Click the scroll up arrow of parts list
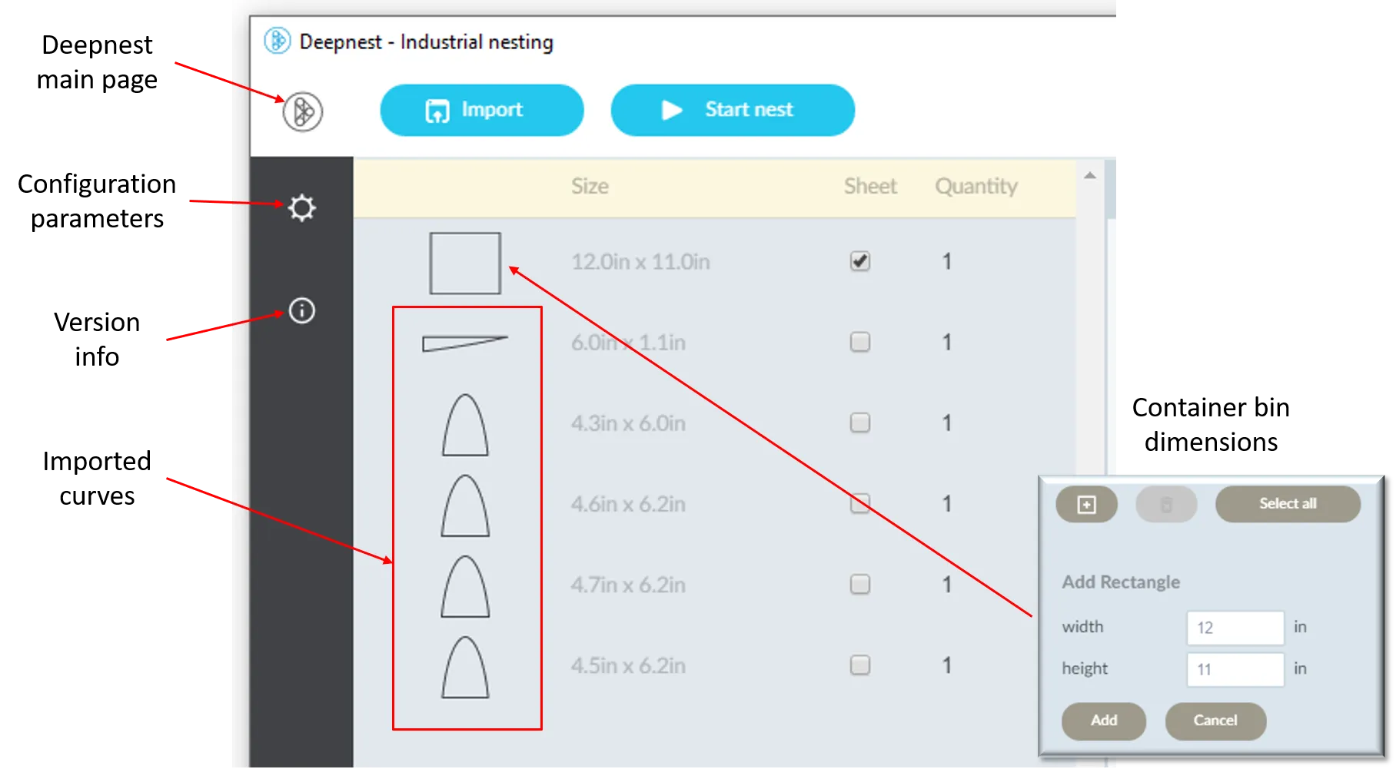Viewport: 1396px width, 769px height. coord(1090,176)
